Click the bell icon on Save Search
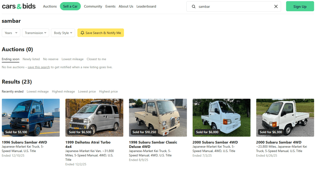 click(x=82, y=33)
